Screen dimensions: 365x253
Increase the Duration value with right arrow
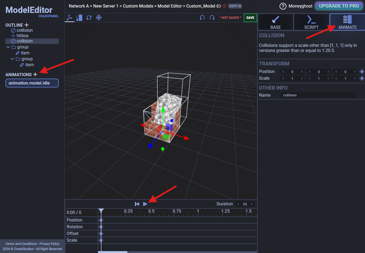click(x=252, y=204)
